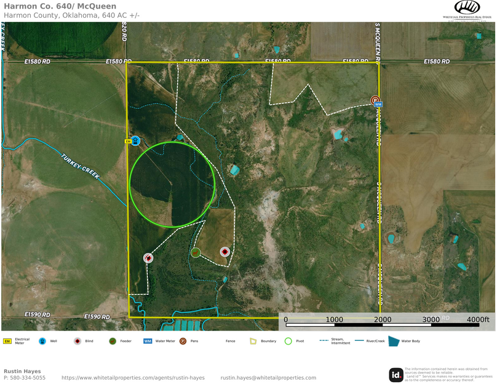The width and height of the screenshot is (497, 384).
Task: Select the Blind icon in the legend
Action: [78, 341]
